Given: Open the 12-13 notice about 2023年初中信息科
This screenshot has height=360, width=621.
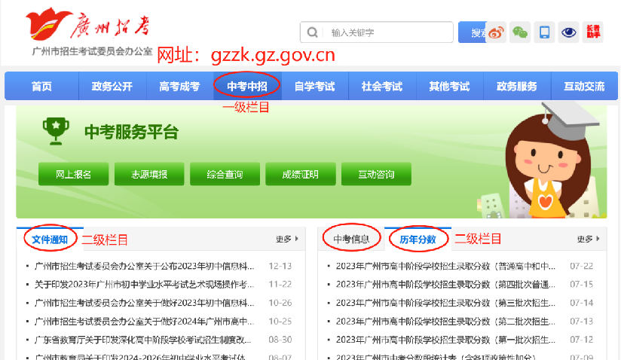Looking at the screenshot, I should coord(144,266).
